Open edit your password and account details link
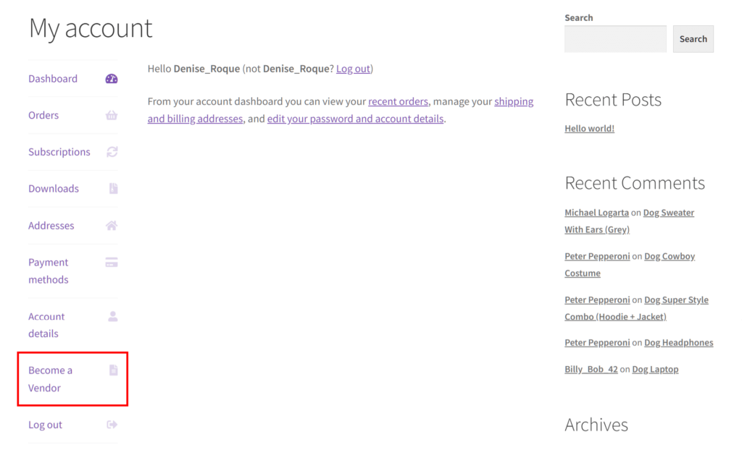 pyautogui.click(x=355, y=119)
